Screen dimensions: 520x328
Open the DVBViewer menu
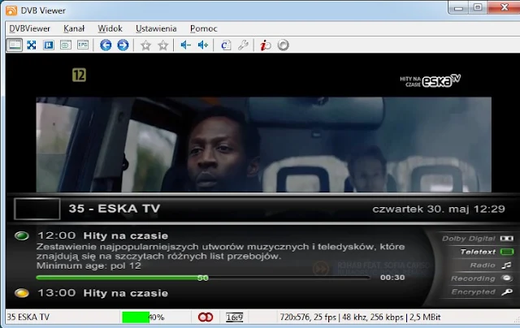coord(29,28)
